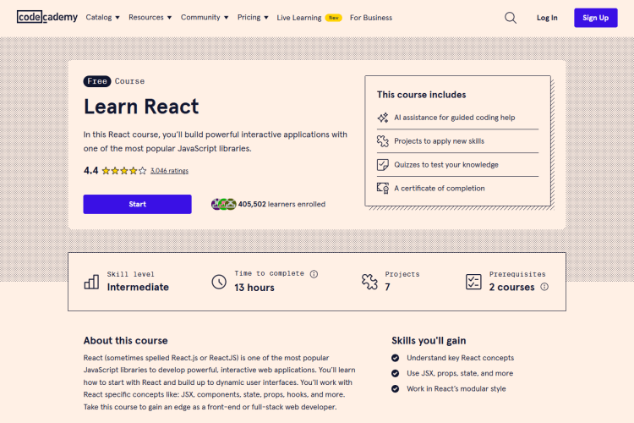
Task: Click the 4.4 rating value
Action: click(91, 171)
